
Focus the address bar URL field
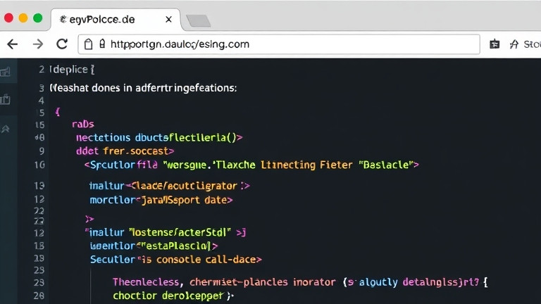point(279,44)
